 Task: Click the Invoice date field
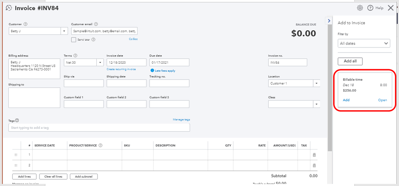click(126, 63)
